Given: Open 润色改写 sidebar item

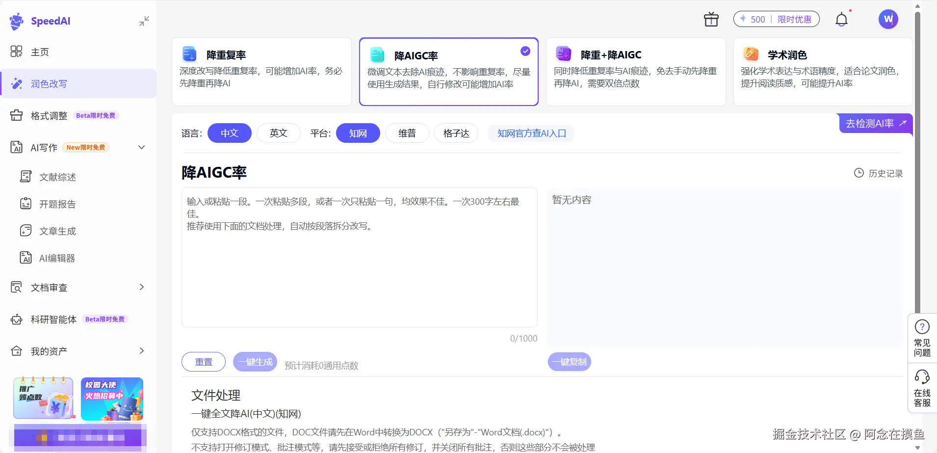Looking at the screenshot, I should click(78, 83).
